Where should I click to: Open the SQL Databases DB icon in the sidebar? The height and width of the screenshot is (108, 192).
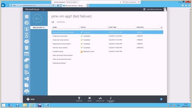tap(27, 48)
